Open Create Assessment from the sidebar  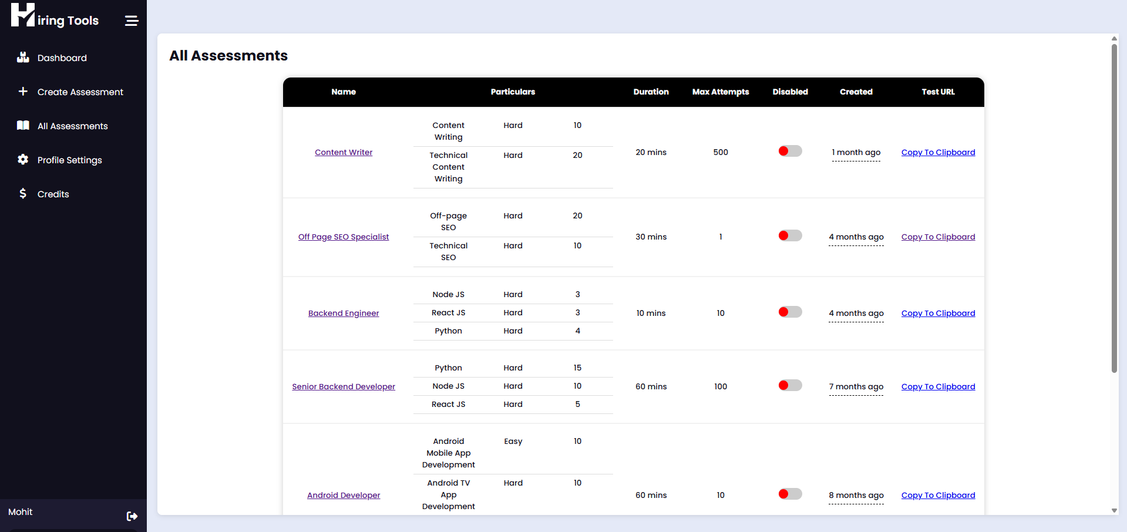[x=80, y=92]
